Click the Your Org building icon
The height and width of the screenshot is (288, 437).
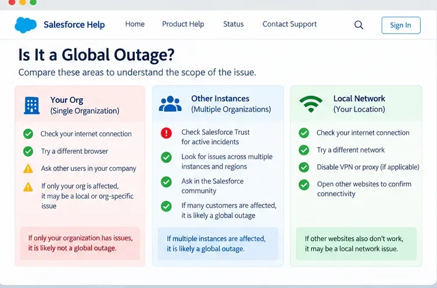click(32, 106)
